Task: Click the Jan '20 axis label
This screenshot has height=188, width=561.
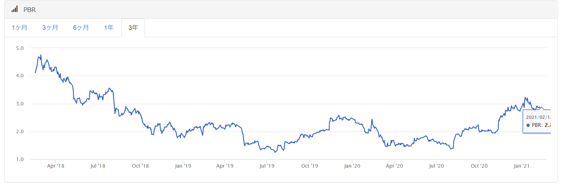Action: [x=352, y=166]
